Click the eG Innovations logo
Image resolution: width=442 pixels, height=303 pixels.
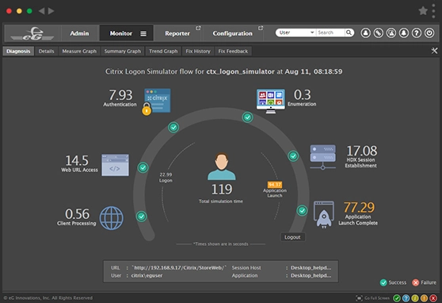point(32,33)
